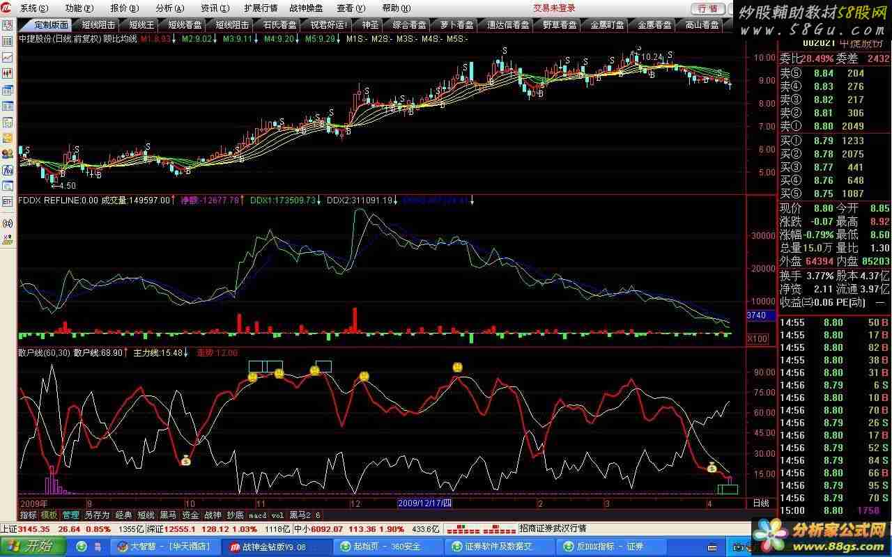Click the pencil drawing-tool icon in sidebar

8,240
